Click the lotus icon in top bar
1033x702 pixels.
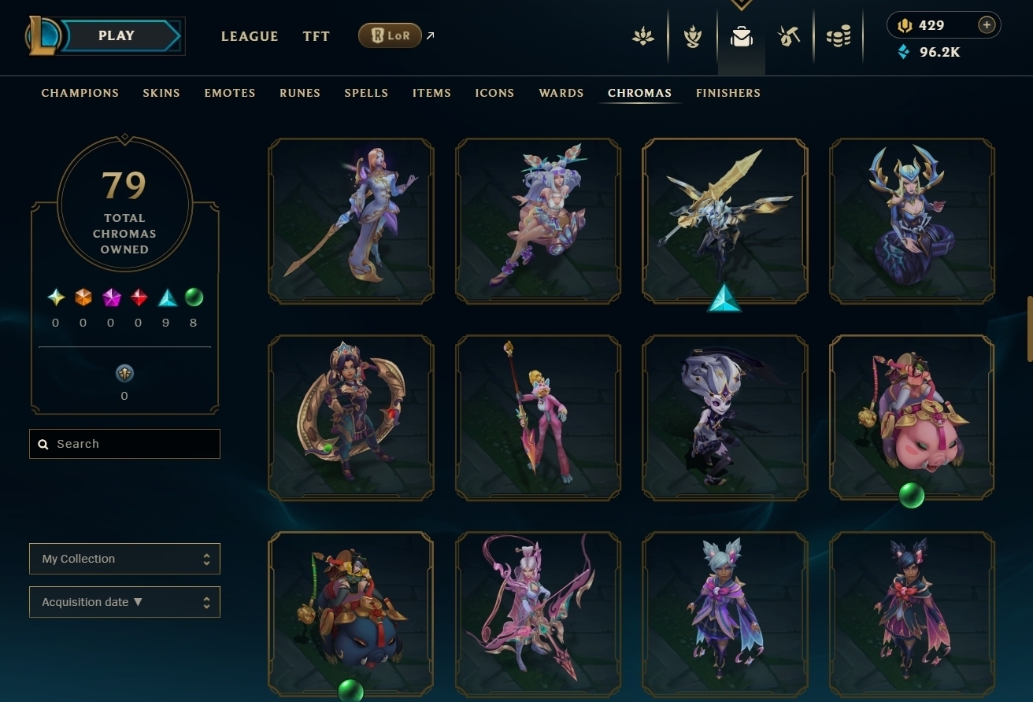point(643,36)
